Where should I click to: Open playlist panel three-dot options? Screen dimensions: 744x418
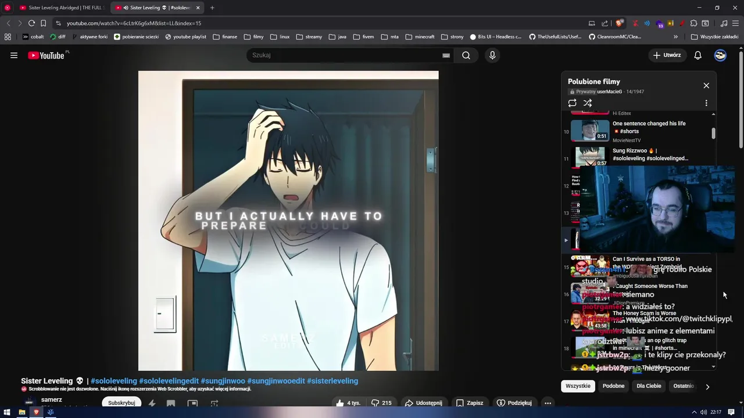click(x=706, y=103)
